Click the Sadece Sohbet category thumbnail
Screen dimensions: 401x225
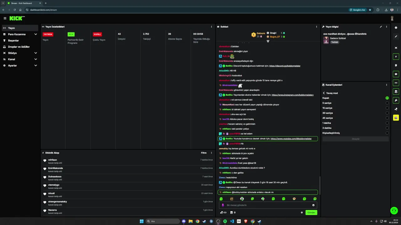pos(326,40)
